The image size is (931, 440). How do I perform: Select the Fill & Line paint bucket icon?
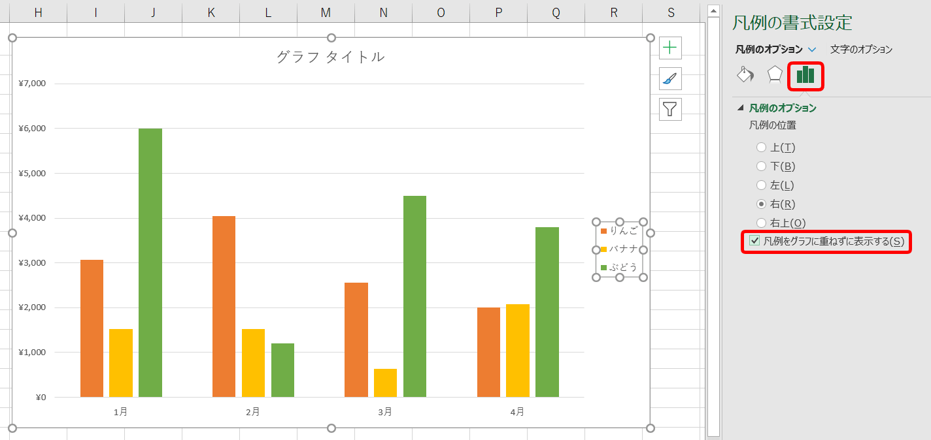[x=745, y=74]
